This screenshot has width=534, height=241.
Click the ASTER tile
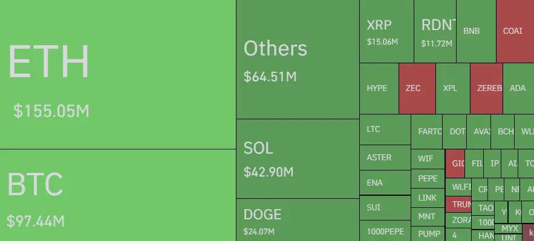click(385, 157)
